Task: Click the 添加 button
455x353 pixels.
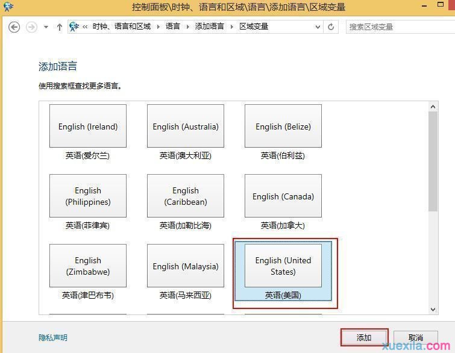Action: pos(364,337)
